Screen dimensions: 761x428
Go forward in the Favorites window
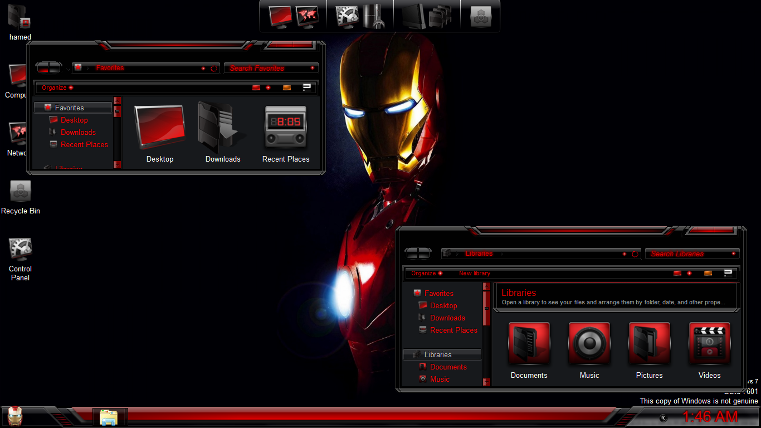click(x=55, y=68)
